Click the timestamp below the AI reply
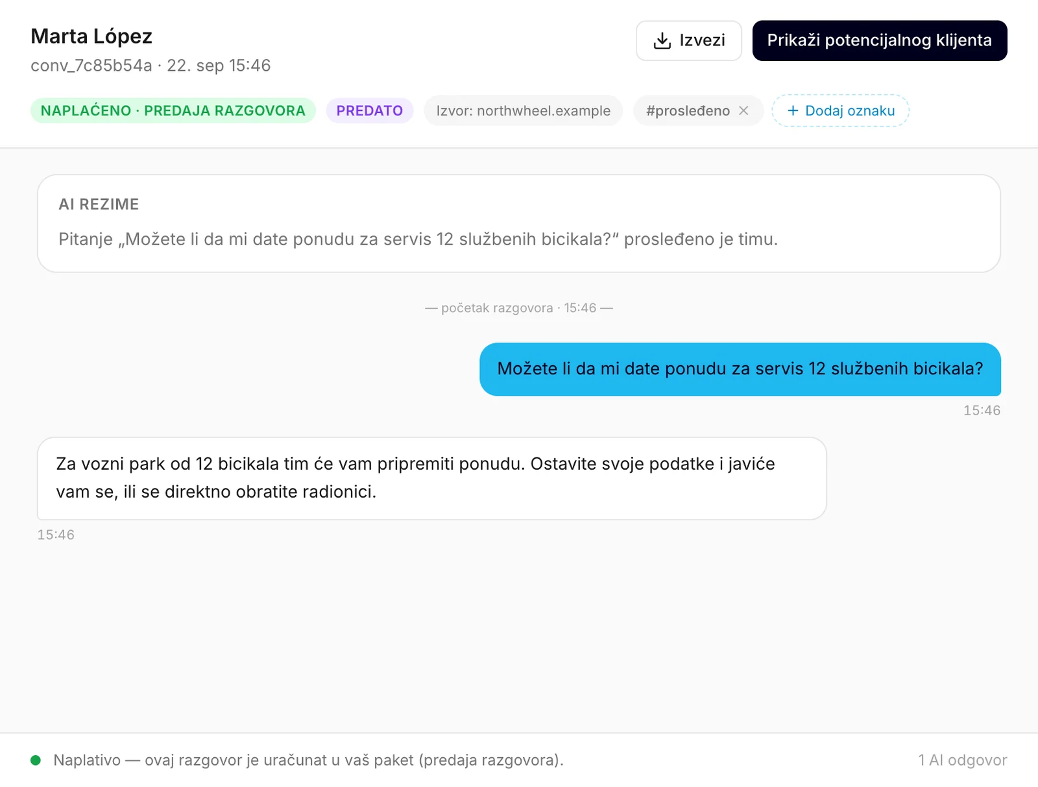 (x=56, y=535)
